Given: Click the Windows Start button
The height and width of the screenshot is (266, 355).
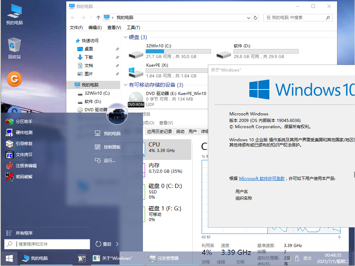Looking at the screenshot, I should tap(9, 258).
